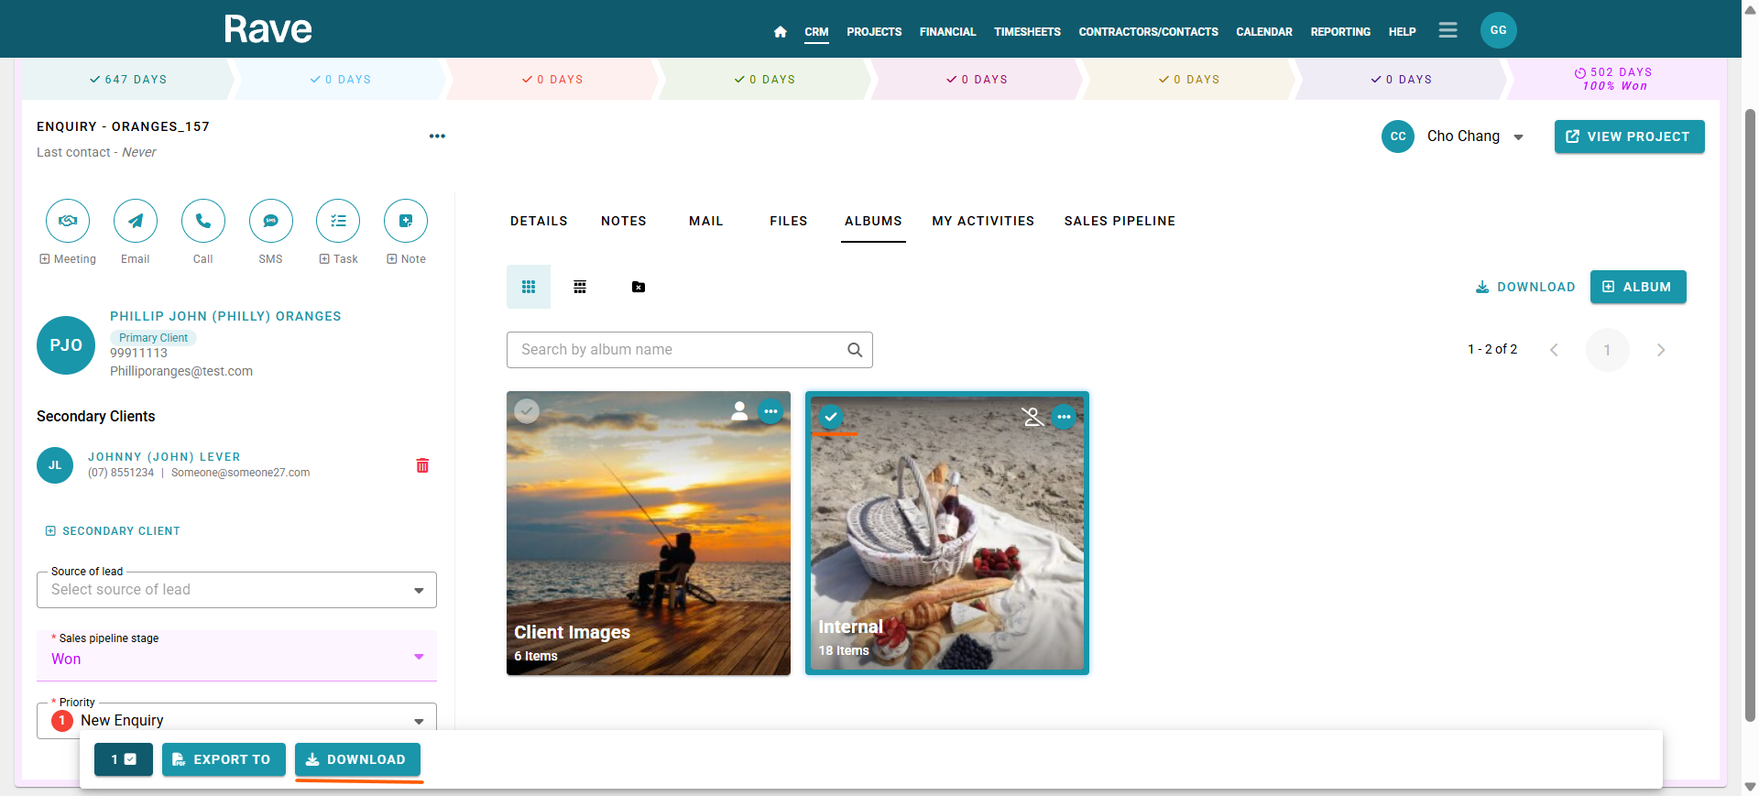Log a Call activity
Image resolution: width=1759 pixels, height=796 pixels.
tap(203, 221)
